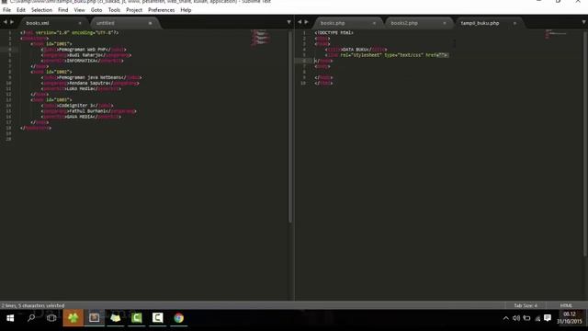Screen dimensions: 588x331
Task: Open the Edit menu
Action: point(21,10)
